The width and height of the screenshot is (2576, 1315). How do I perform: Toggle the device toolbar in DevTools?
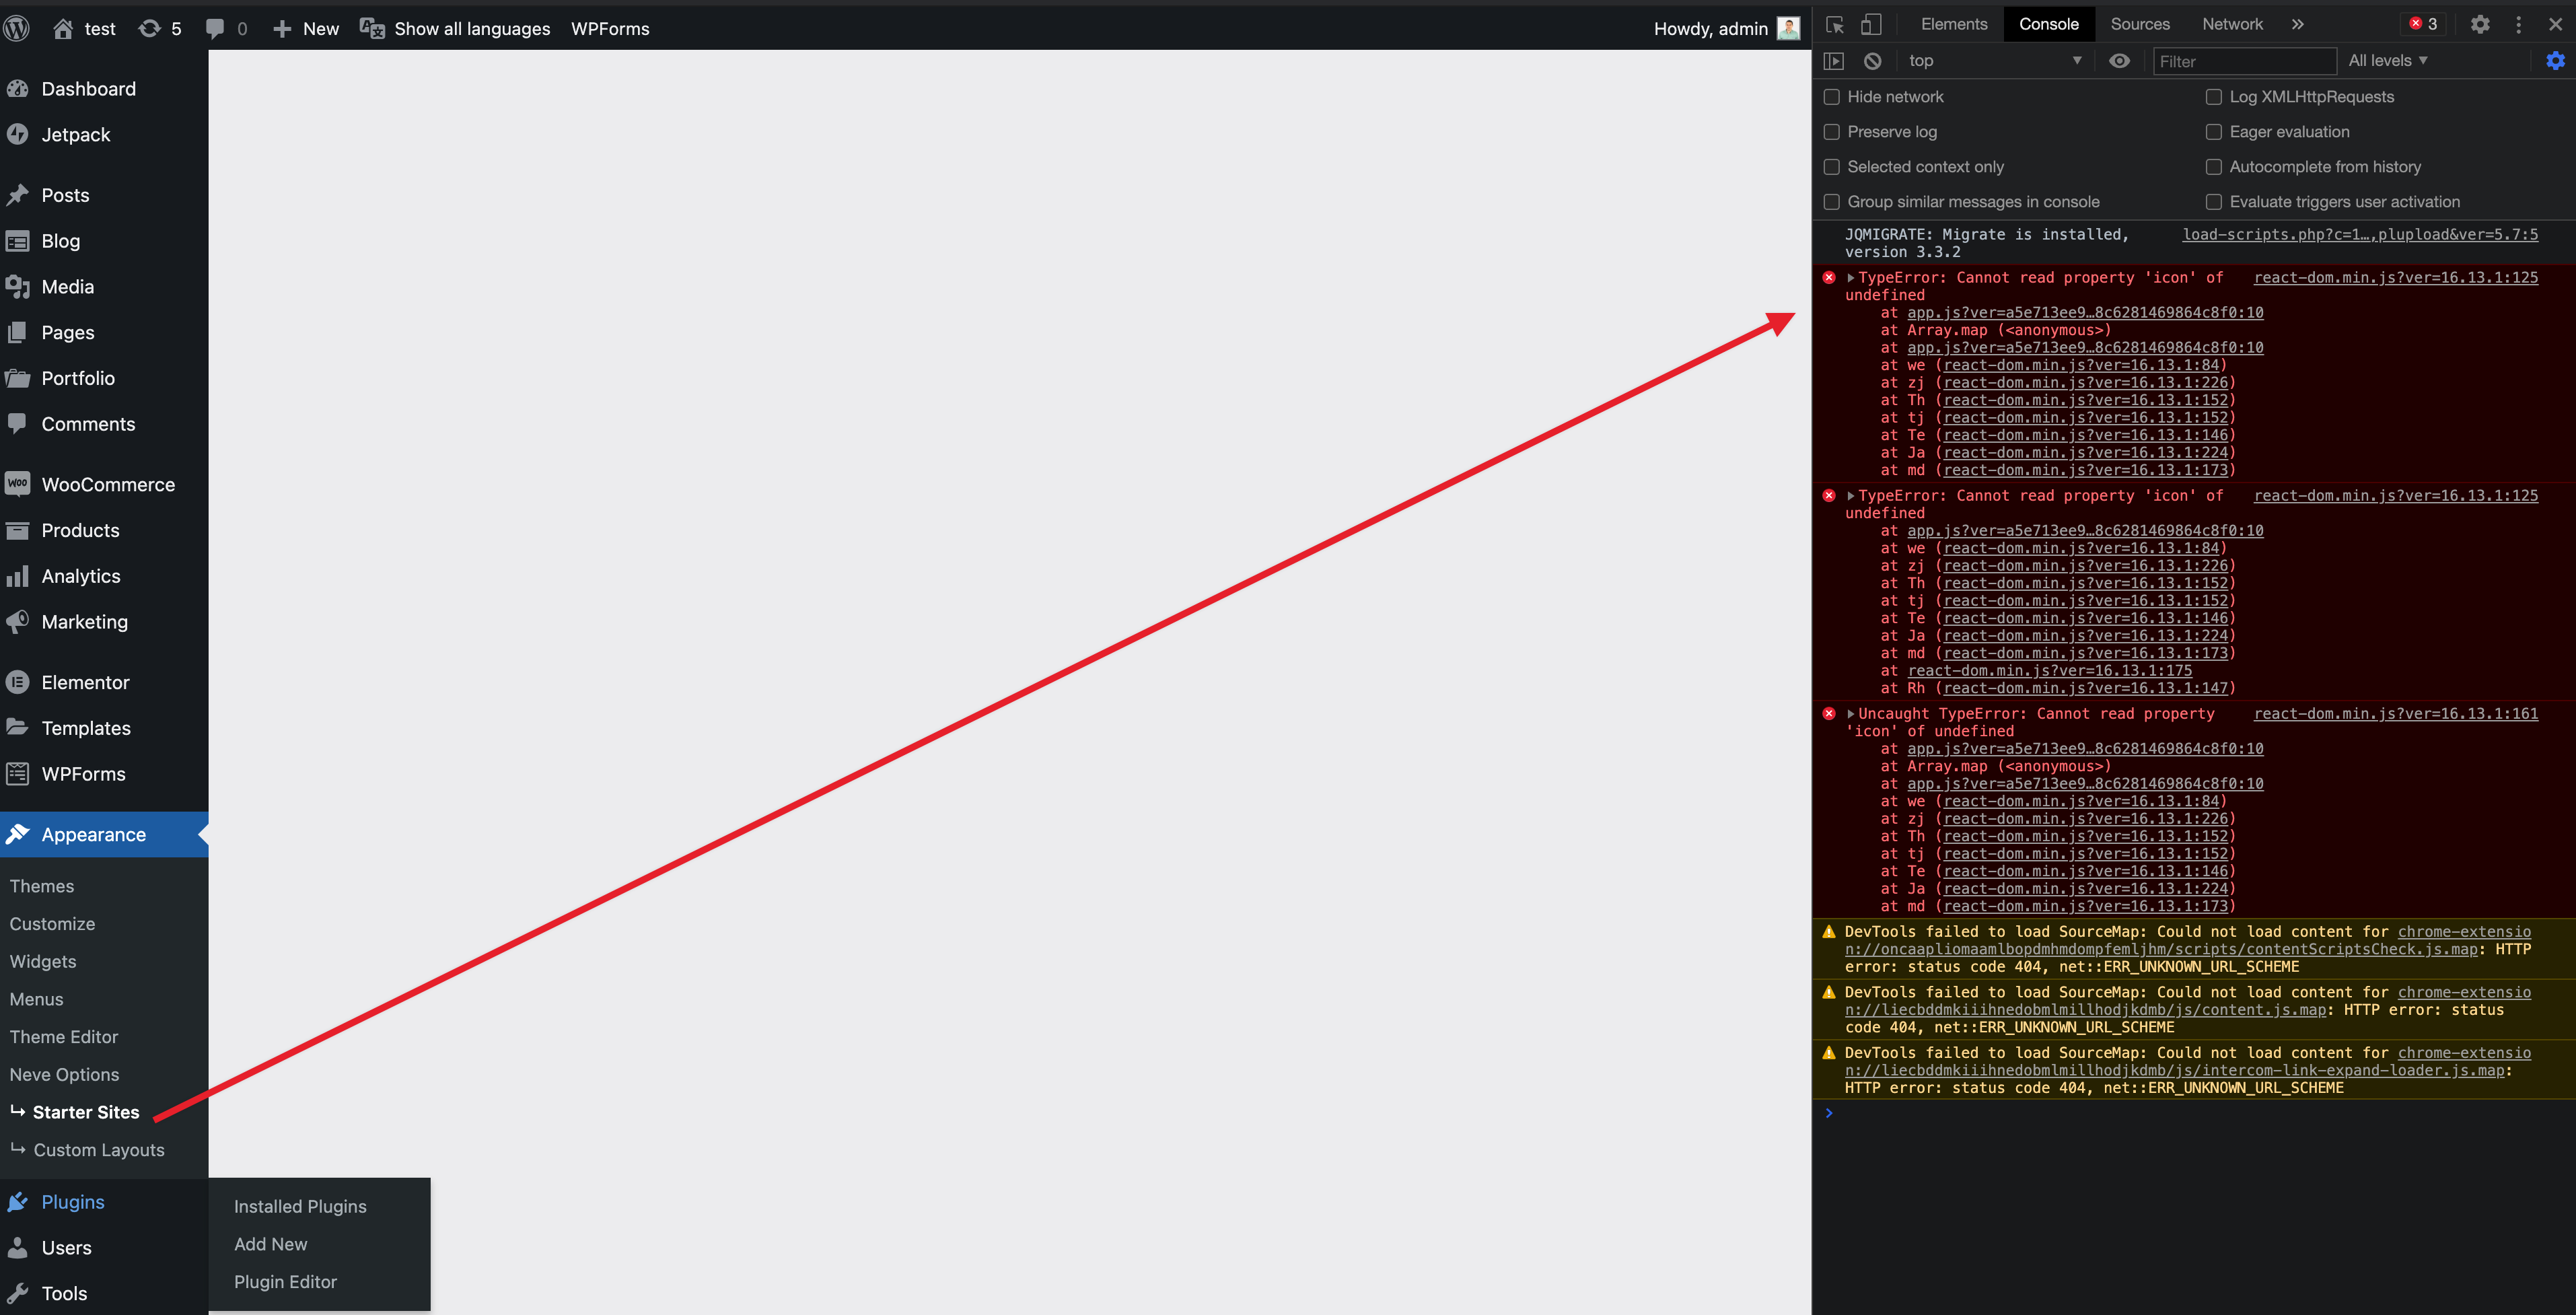1870,24
